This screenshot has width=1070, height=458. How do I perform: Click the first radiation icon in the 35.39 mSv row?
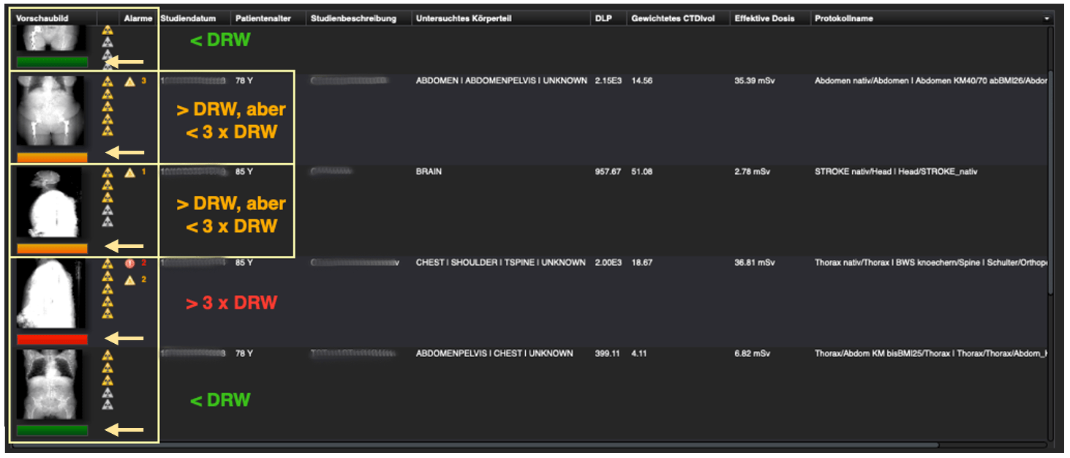[108, 82]
